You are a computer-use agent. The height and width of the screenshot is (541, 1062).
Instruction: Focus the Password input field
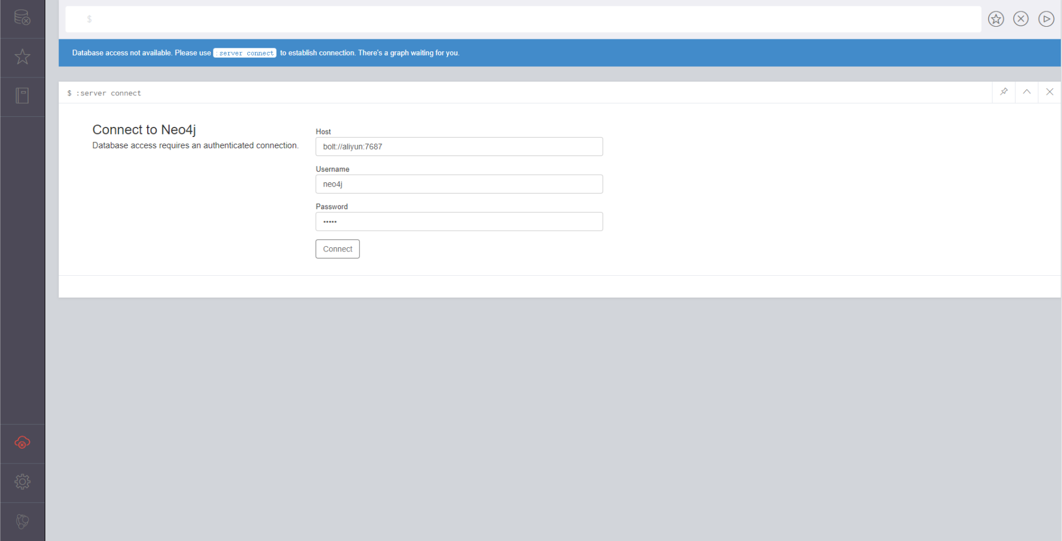tap(459, 222)
